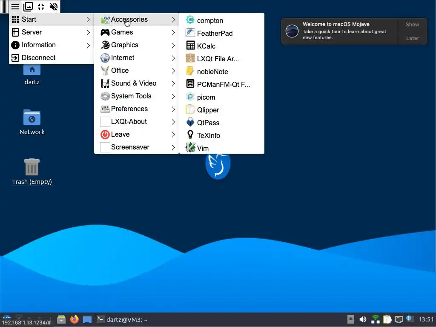Open the LXQt-About submenu entry
This screenshot has width=436, height=327.
click(136, 122)
